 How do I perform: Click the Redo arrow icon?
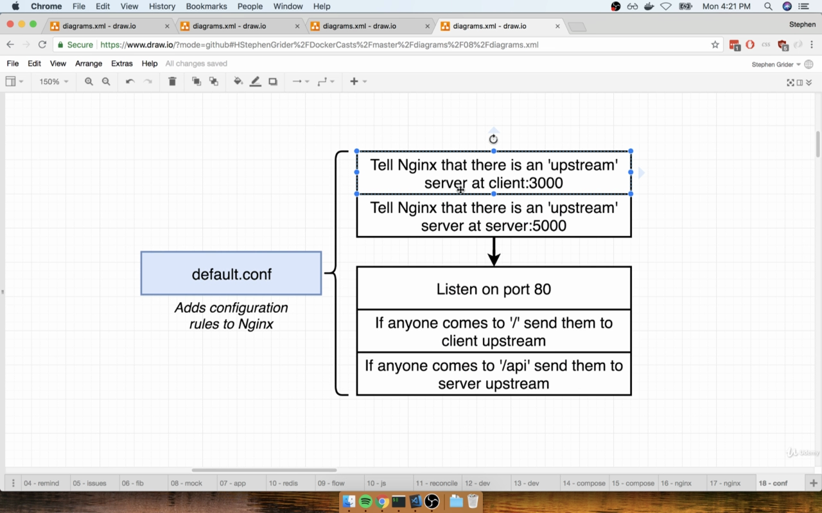point(148,81)
